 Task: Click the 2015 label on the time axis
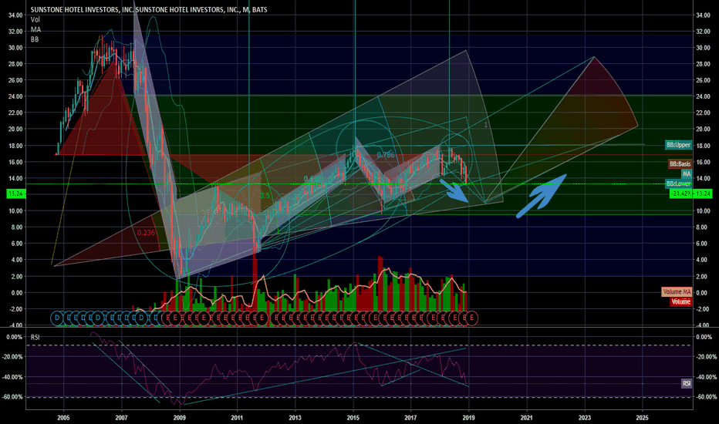[353, 418]
